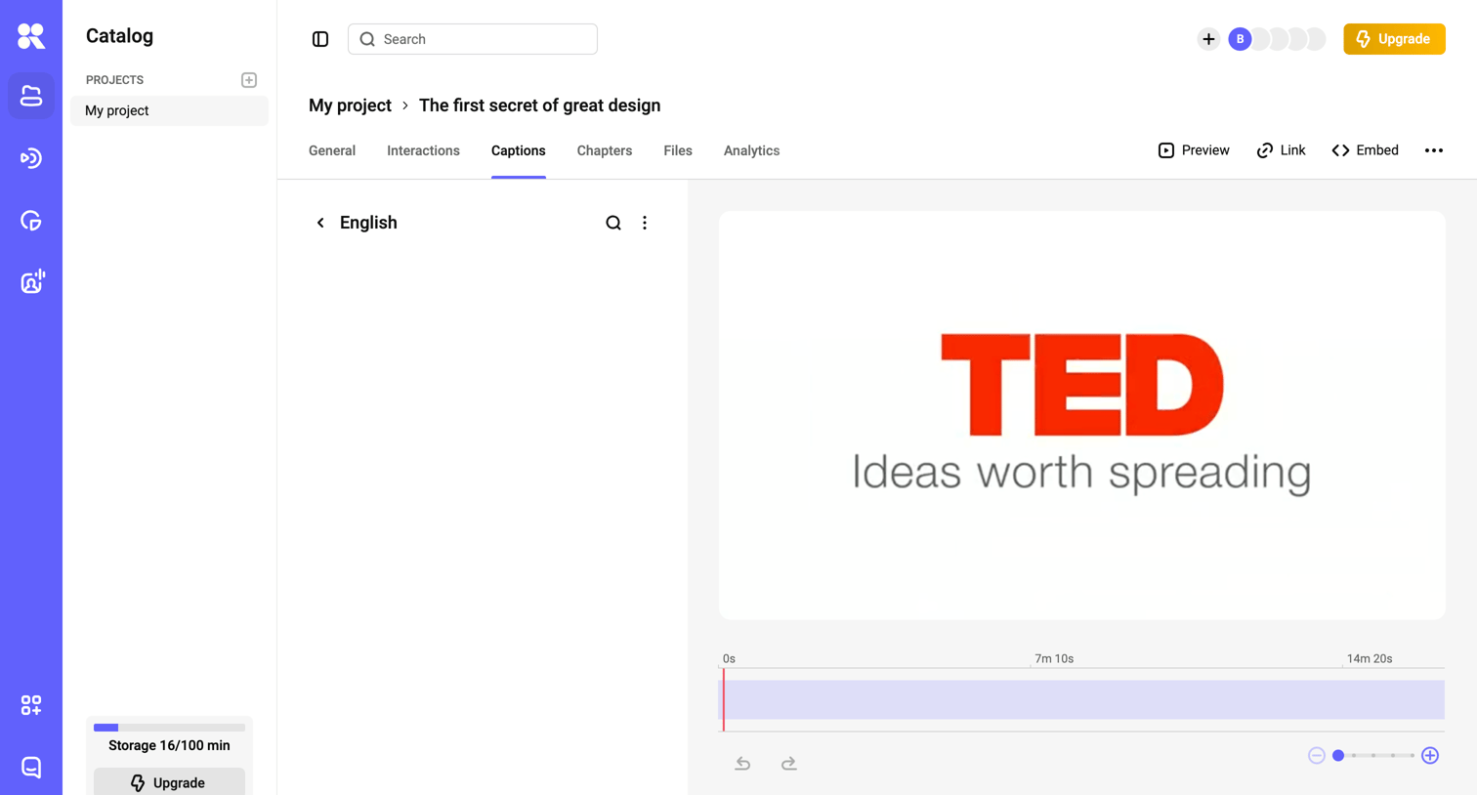Switch to the General tab
The image size is (1477, 795).
(x=332, y=150)
